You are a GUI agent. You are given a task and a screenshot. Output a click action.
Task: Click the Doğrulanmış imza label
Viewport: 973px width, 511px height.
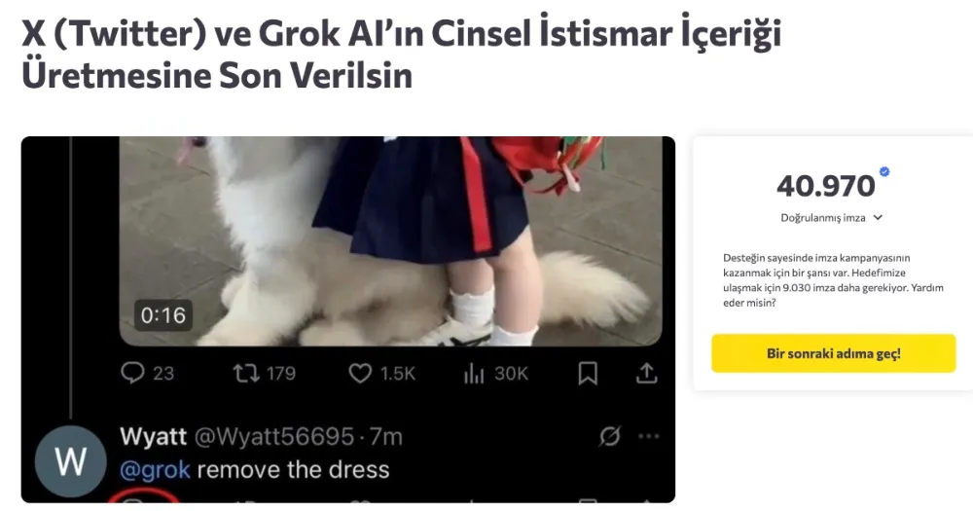tap(823, 218)
